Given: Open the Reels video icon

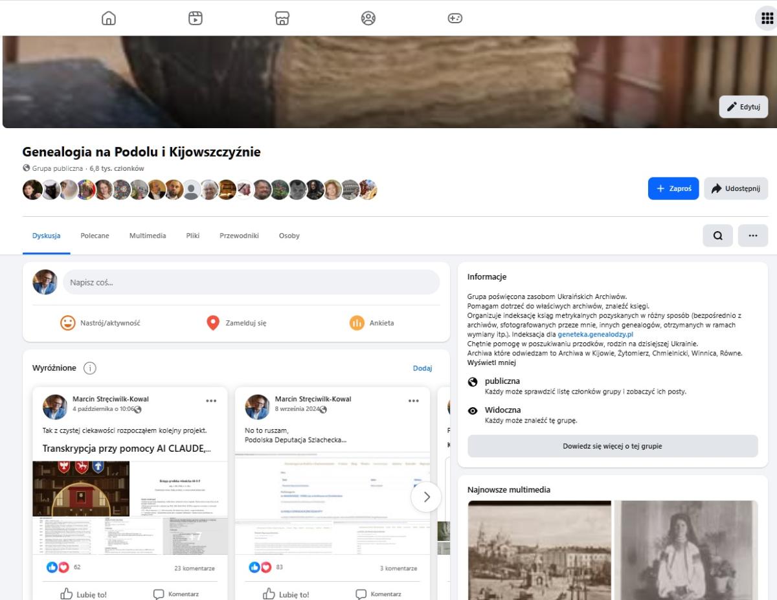Looking at the screenshot, I should pyautogui.click(x=195, y=18).
